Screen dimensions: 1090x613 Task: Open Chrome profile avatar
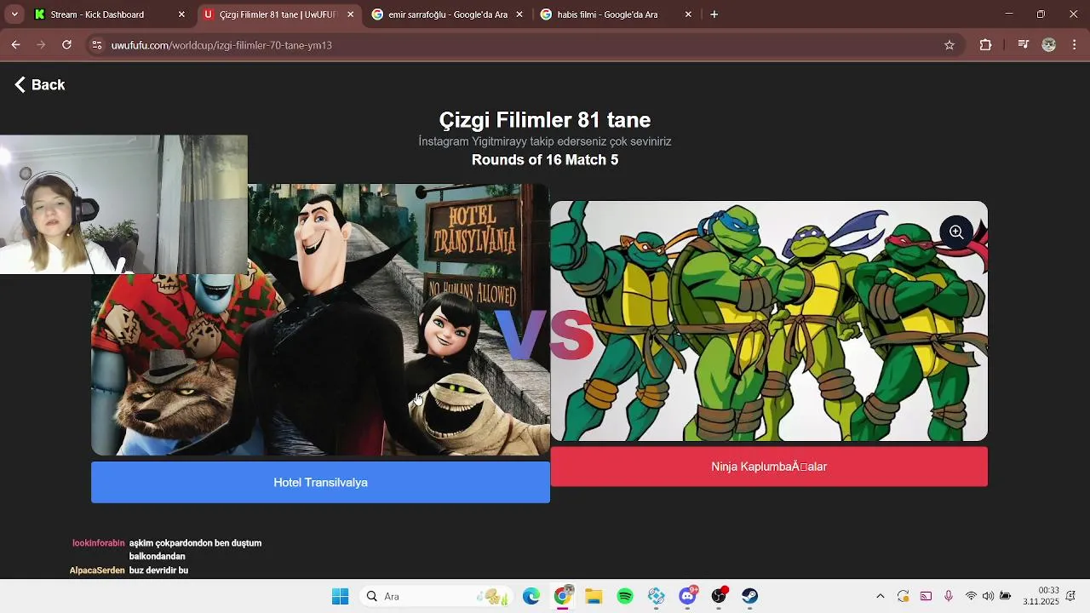point(1049,45)
